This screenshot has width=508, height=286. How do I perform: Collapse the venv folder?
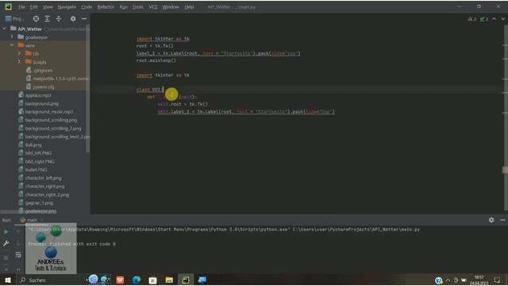(x=12, y=45)
